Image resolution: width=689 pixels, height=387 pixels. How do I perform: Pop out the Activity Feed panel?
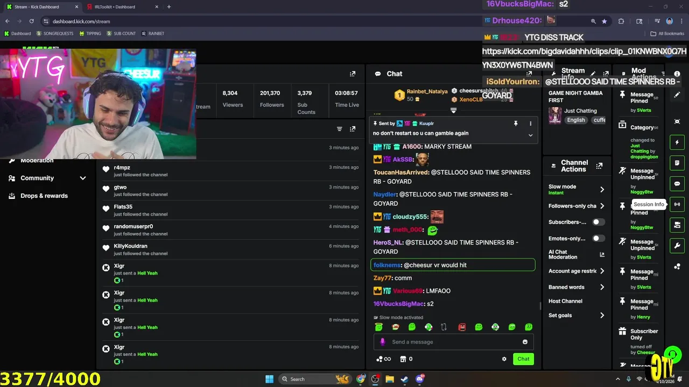353,129
